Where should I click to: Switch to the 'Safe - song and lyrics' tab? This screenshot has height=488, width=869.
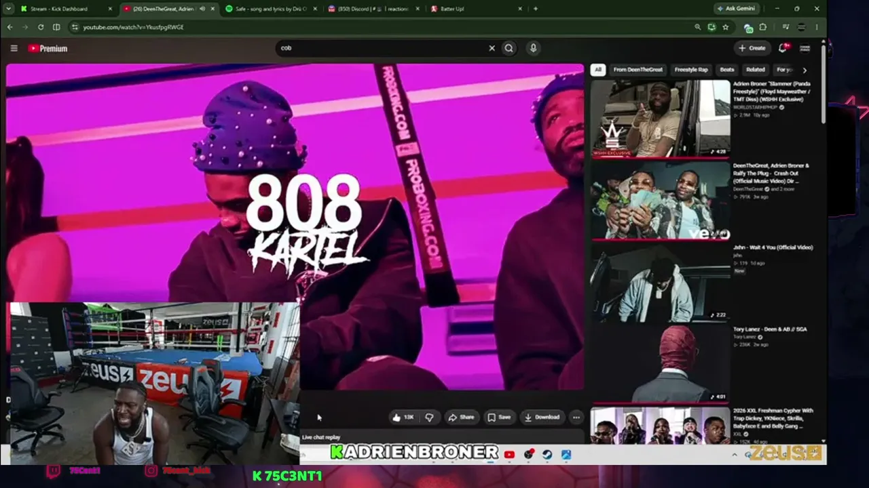click(270, 9)
